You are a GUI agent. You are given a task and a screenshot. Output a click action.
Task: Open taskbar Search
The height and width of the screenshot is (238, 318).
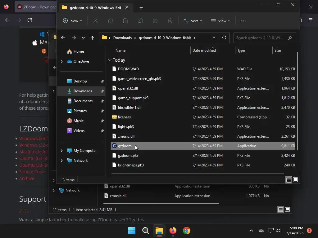coord(145,231)
